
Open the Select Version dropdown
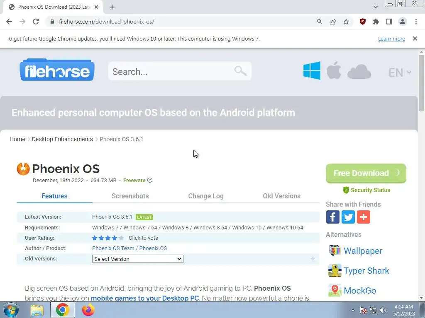point(138,259)
